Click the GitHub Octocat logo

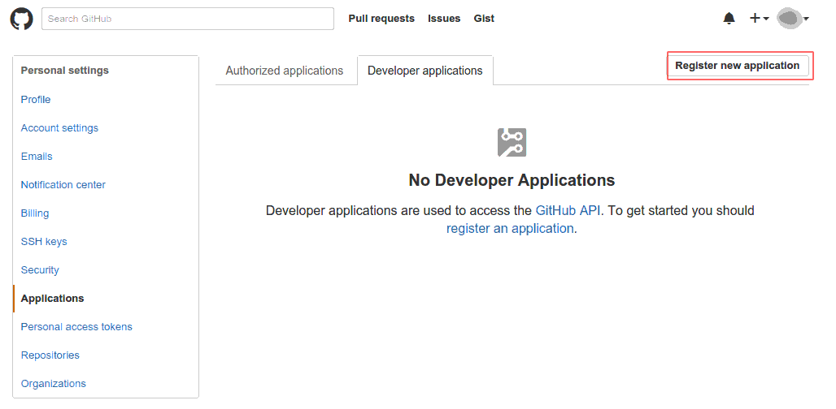pos(21,19)
